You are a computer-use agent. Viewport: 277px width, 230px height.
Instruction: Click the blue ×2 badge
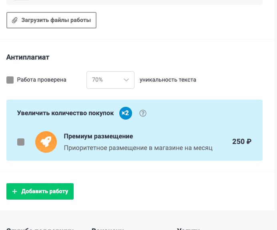[126, 113]
